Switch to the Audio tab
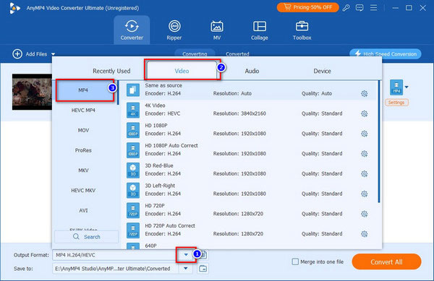 point(252,71)
